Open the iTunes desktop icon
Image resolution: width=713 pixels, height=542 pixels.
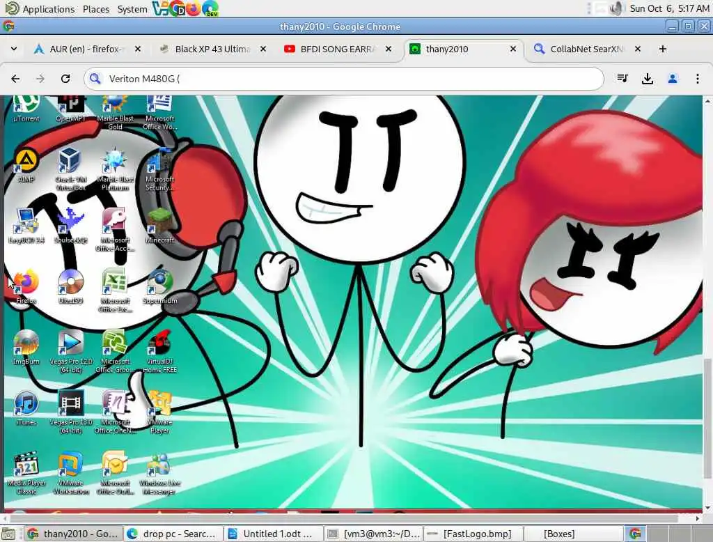[x=26, y=408]
